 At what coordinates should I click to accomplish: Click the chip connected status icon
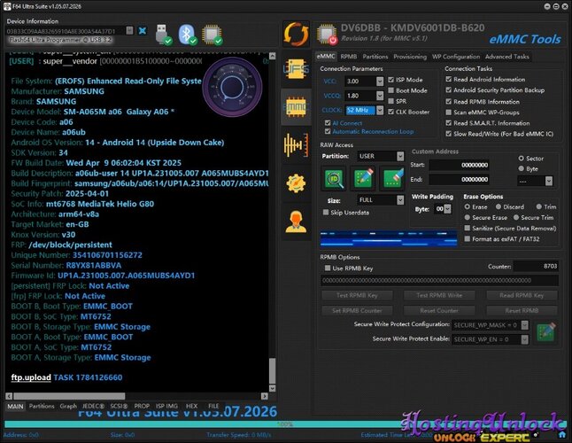pos(213,35)
